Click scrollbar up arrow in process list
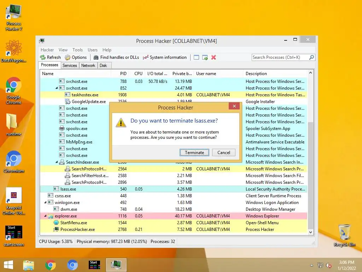This screenshot has height=272, width=362. point(310,73)
